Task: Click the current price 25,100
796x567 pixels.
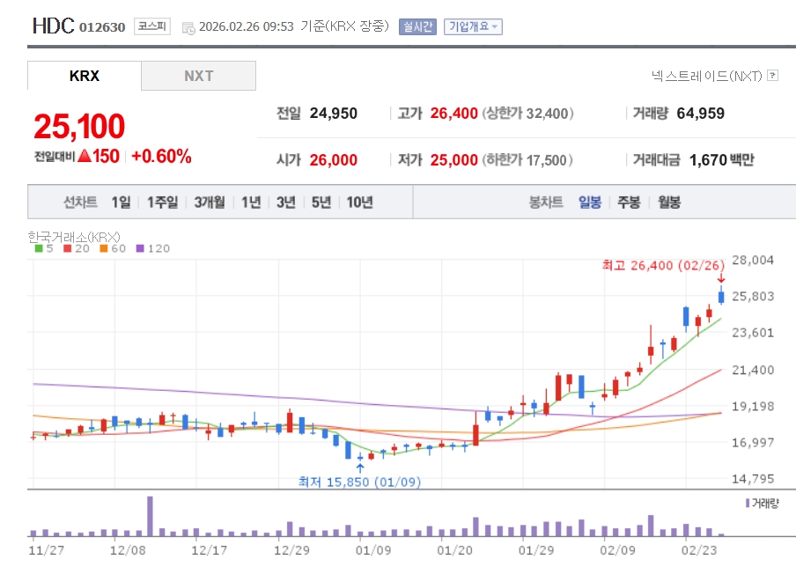Action: tap(79, 126)
